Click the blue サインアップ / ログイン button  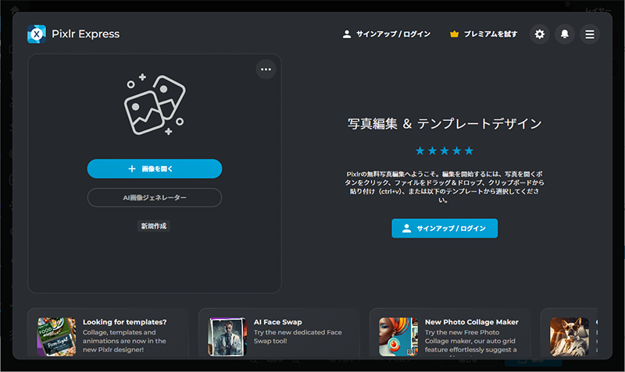click(x=445, y=229)
